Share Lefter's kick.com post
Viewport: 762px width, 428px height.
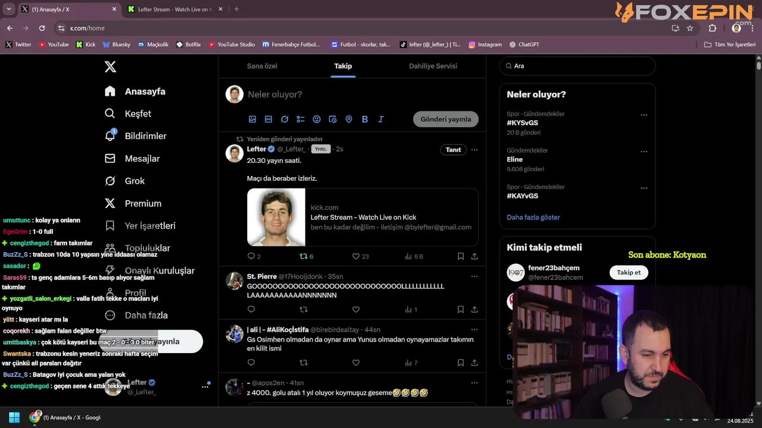(474, 256)
